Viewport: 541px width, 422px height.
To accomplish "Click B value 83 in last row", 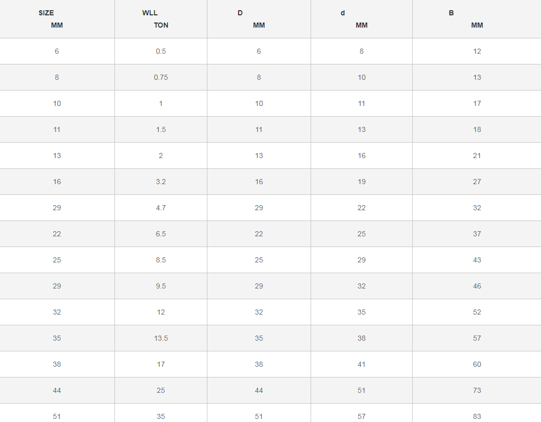I will pos(477,416).
